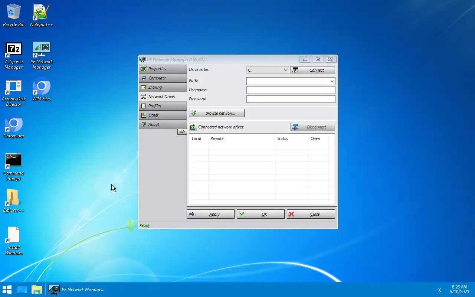This screenshot has height=297, width=475.
Task: Open the Profiles tab
Action: coord(163,106)
